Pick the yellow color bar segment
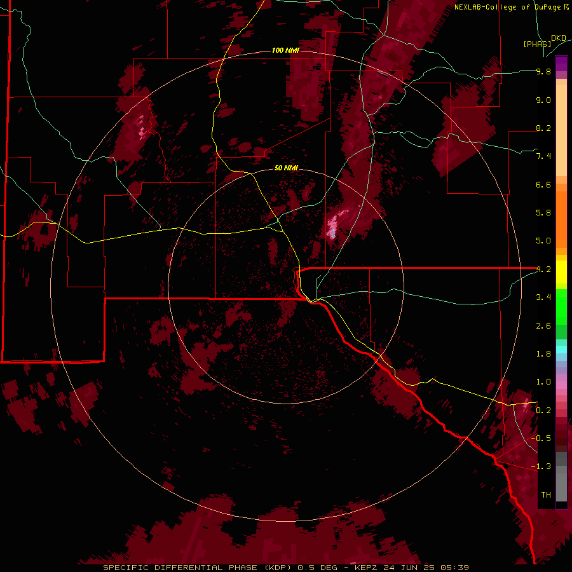Viewport: 572px width, 572px height. pyautogui.click(x=561, y=272)
